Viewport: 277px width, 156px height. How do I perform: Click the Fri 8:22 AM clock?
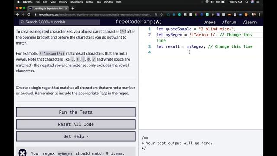[235, 2]
